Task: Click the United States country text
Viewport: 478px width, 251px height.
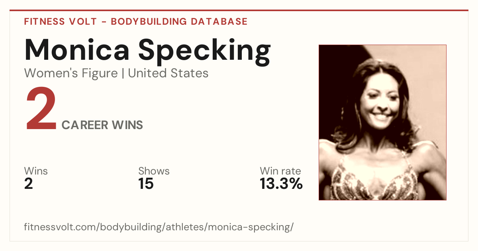Action: (x=168, y=73)
